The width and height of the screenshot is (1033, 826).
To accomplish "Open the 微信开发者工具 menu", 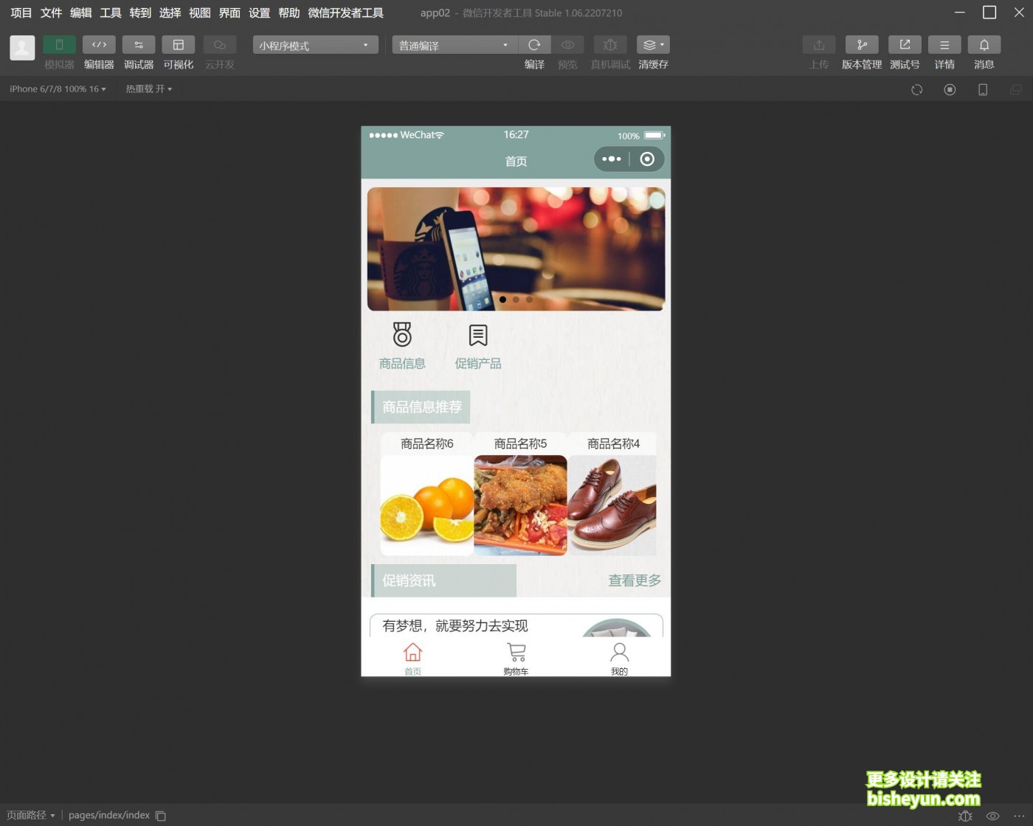I will (345, 13).
